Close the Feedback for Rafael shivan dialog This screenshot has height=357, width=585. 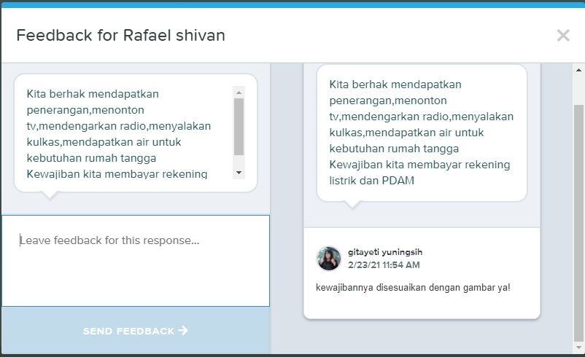coord(563,36)
